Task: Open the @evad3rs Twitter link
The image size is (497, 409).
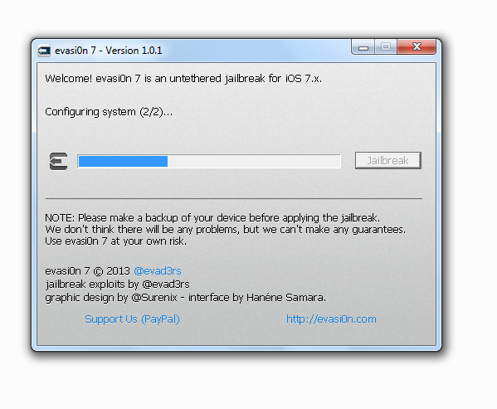Action: click(x=158, y=271)
